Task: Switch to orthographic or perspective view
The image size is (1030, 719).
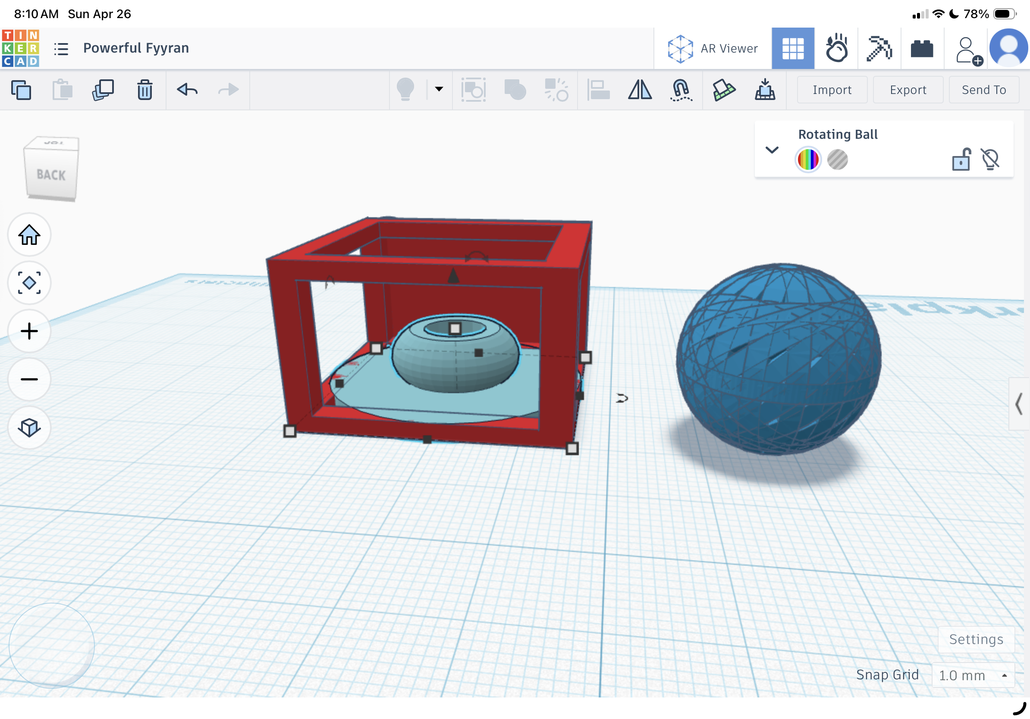Action: 29,428
